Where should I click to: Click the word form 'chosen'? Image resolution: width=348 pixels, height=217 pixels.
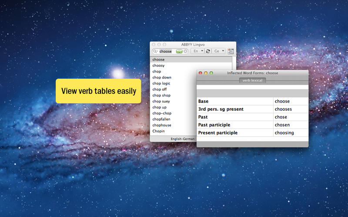click(282, 125)
